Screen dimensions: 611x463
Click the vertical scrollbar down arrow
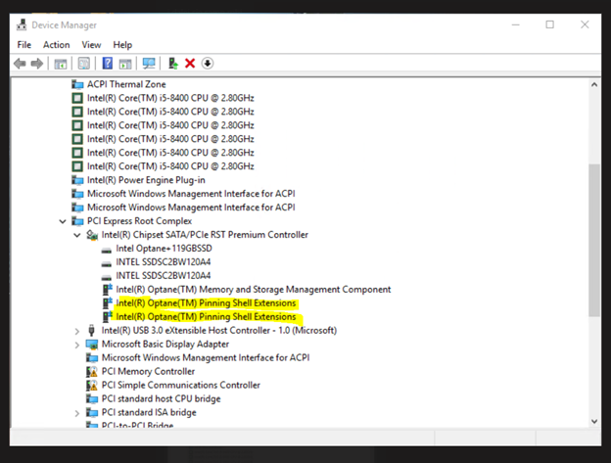point(594,421)
